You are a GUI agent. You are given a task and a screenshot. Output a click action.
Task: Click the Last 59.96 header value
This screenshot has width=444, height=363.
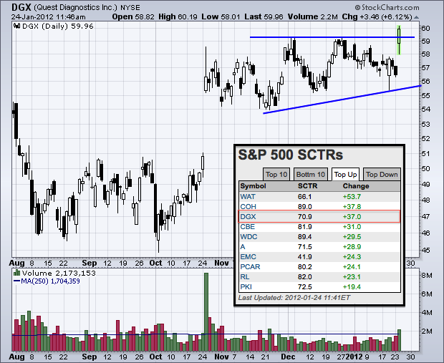(x=264, y=17)
